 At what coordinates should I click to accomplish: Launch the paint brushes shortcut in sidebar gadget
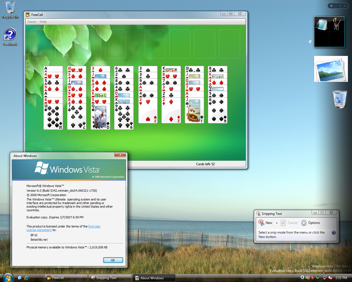point(337,24)
